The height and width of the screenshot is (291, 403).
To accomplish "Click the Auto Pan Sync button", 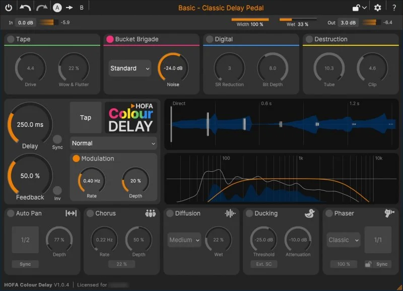I will tap(25, 264).
